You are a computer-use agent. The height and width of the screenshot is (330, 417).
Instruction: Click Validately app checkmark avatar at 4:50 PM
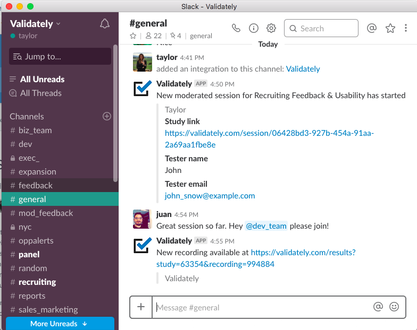click(143, 88)
